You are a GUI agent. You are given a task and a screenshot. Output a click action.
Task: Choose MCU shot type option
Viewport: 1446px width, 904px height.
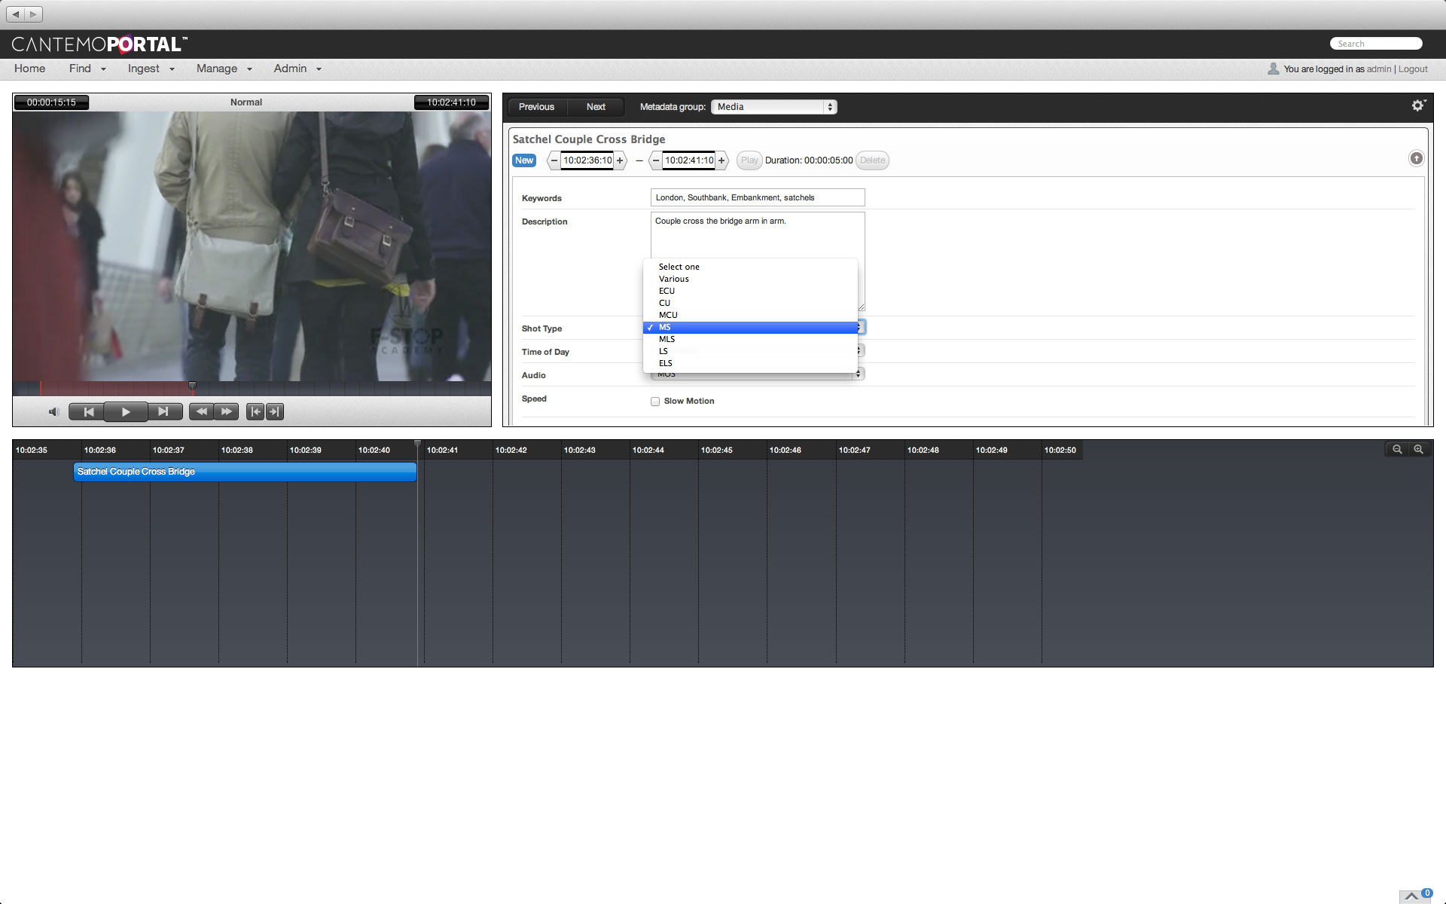[750, 315]
